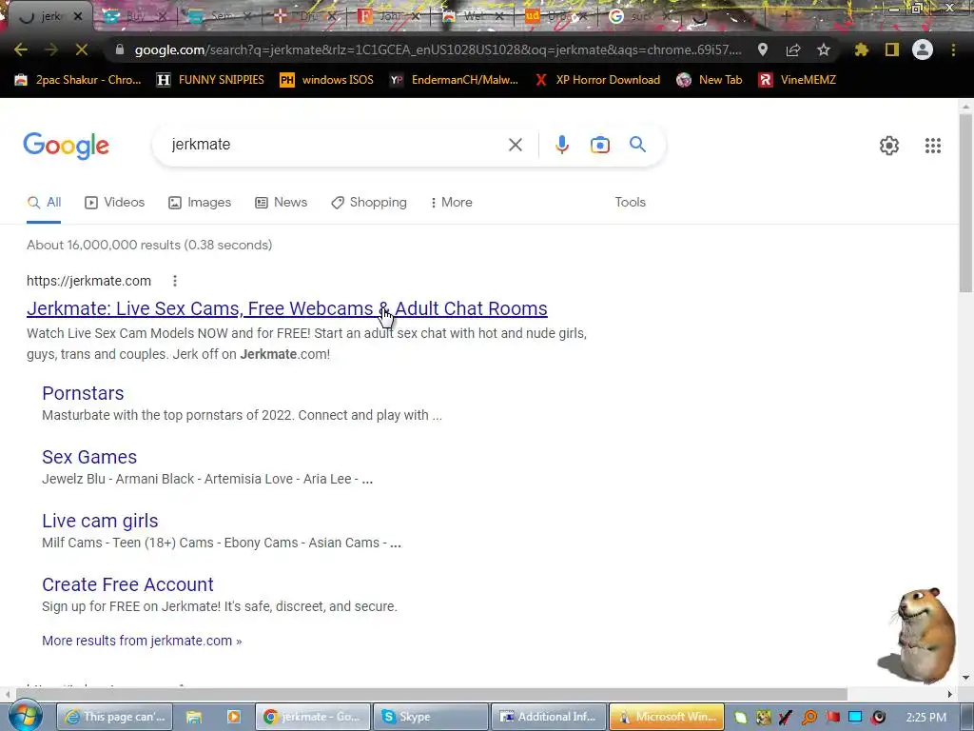Image resolution: width=974 pixels, height=731 pixels.
Task: Switch to the second Google-icon browser tab
Action: 641,16
